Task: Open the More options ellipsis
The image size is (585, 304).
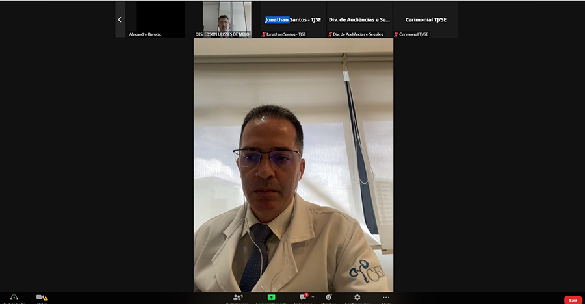Action: click(x=386, y=298)
